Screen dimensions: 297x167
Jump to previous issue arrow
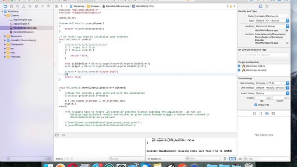227,6
